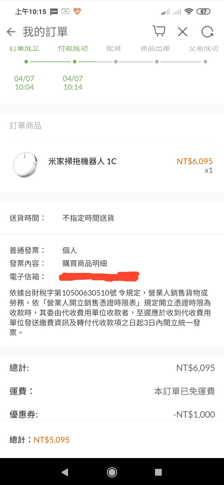Screen dimensions: 224x485
Task: Tap the circular refresh icon
Action: [207, 32]
